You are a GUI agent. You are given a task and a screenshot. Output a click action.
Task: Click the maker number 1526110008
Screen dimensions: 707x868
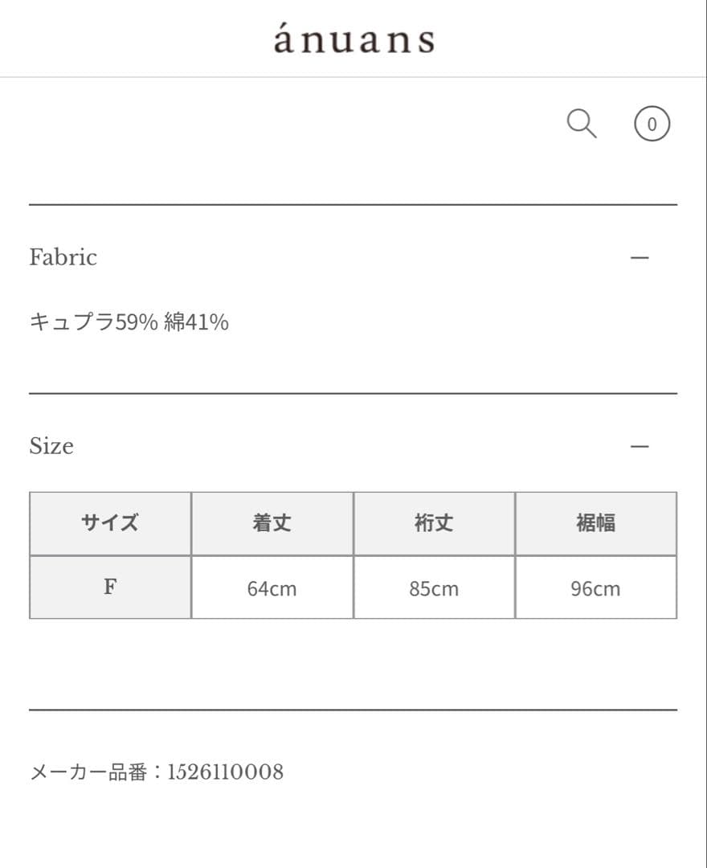click(223, 771)
